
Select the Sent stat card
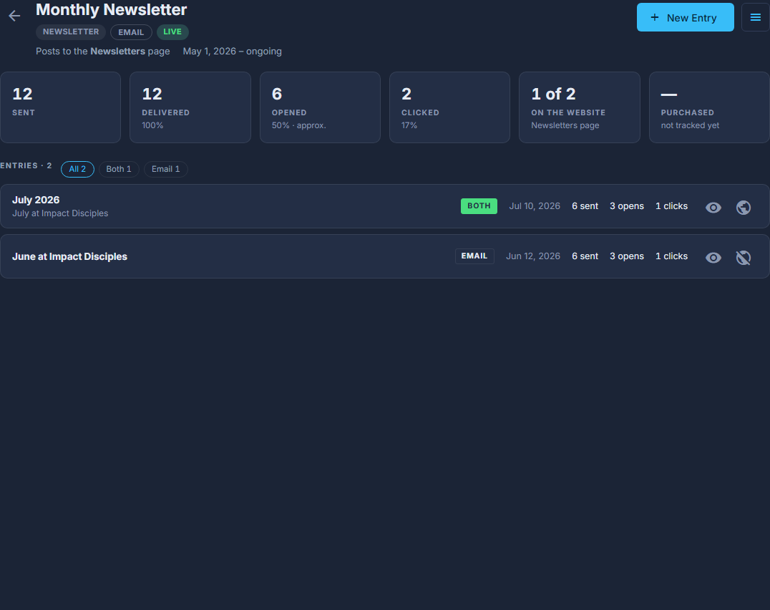(x=60, y=107)
